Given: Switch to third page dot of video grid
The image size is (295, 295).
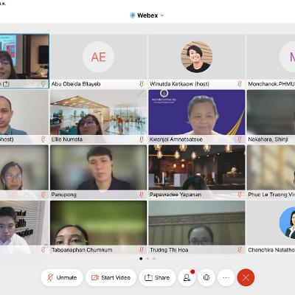Looking at the screenshot, I should point(154,259).
